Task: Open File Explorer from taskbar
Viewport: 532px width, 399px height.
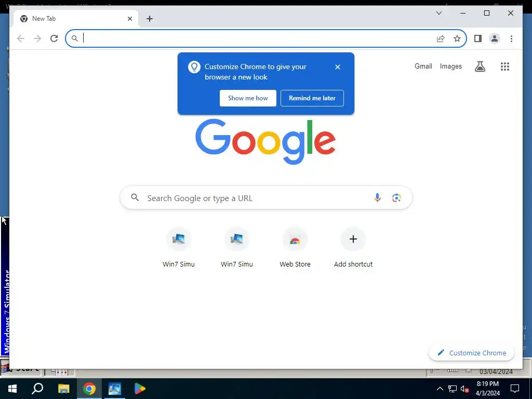Action: (63, 389)
